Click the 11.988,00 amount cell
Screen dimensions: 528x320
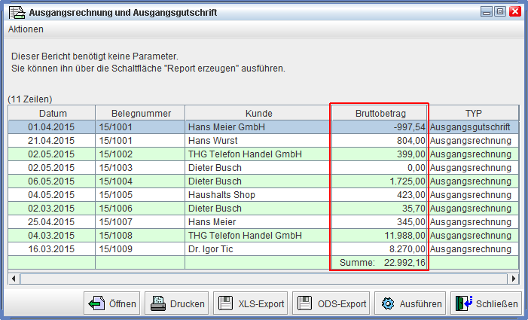pos(380,236)
